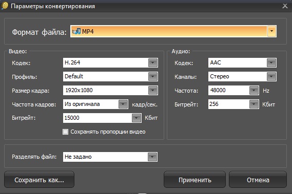Click the 'Применить' button
Viewport: 292px width, 194px height.
(x=194, y=180)
